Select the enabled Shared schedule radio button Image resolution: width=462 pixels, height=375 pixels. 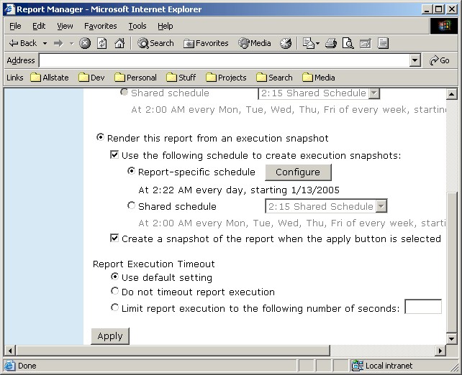click(131, 205)
